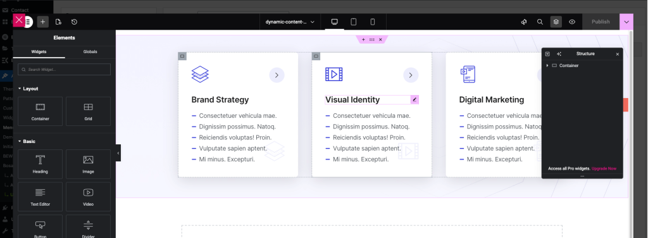Select the Image widget
The height and width of the screenshot is (238, 648).
point(88,164)
